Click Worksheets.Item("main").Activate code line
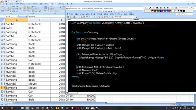The width and height of the screenshot is (196, 110). click(91, 86)
